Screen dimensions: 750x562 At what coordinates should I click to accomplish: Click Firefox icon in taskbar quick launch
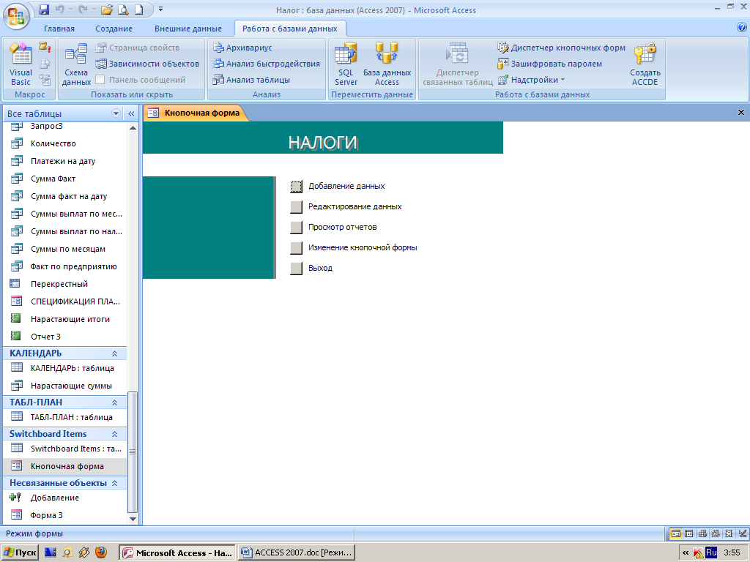pos(101,552)
